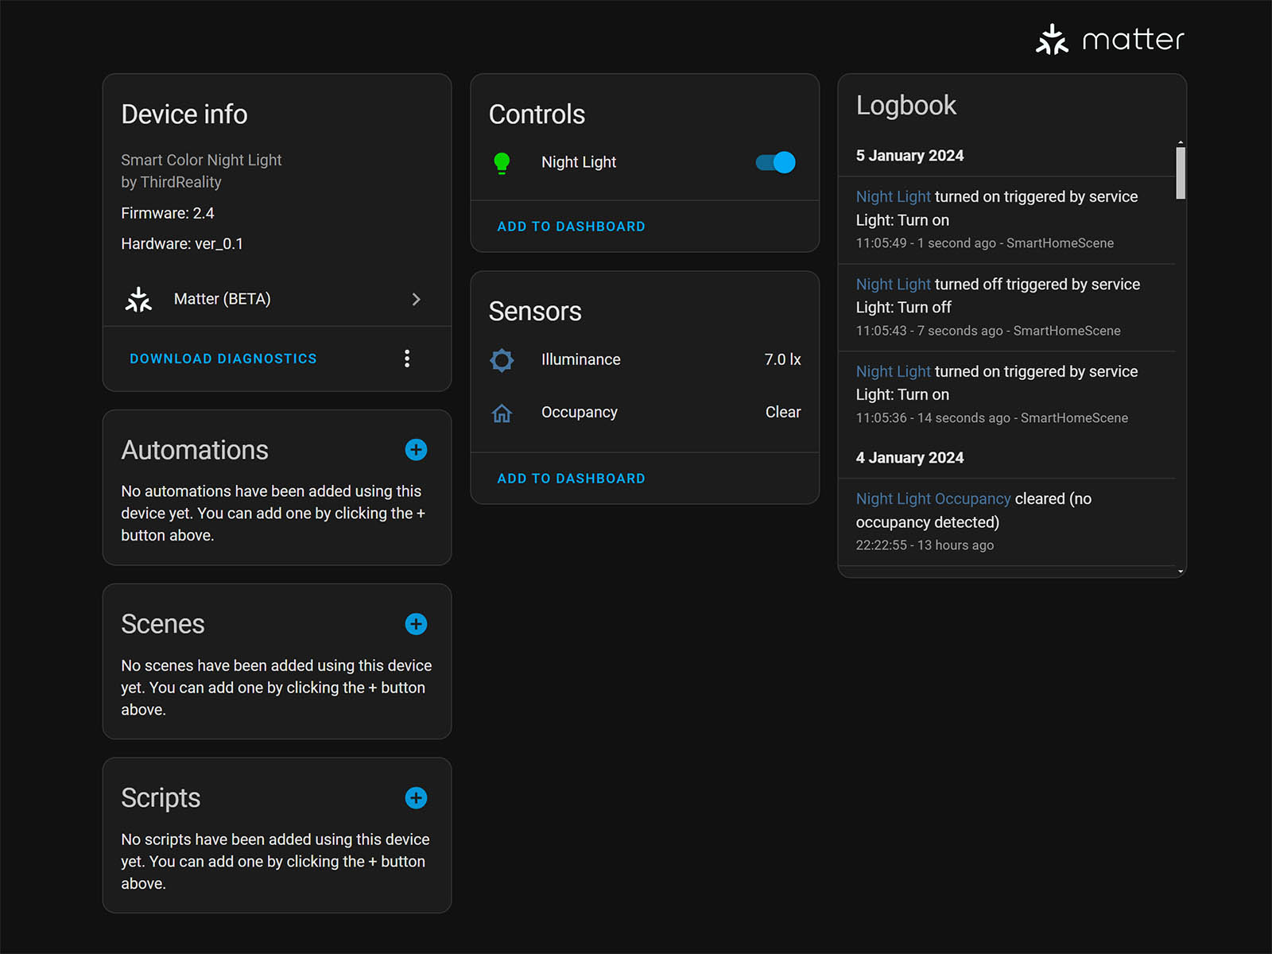This screenshot has width=1272, height=954.
Task: Open the Night Light Occupancy logbook link
Action: tap(933, 499)
